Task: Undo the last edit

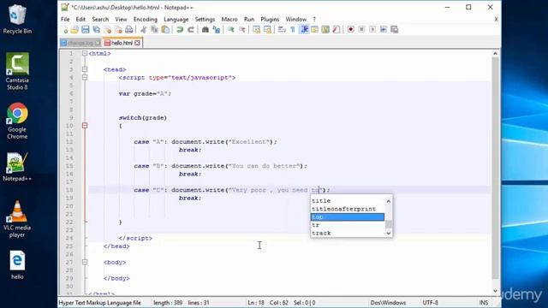Action: [x=180, y=30]
